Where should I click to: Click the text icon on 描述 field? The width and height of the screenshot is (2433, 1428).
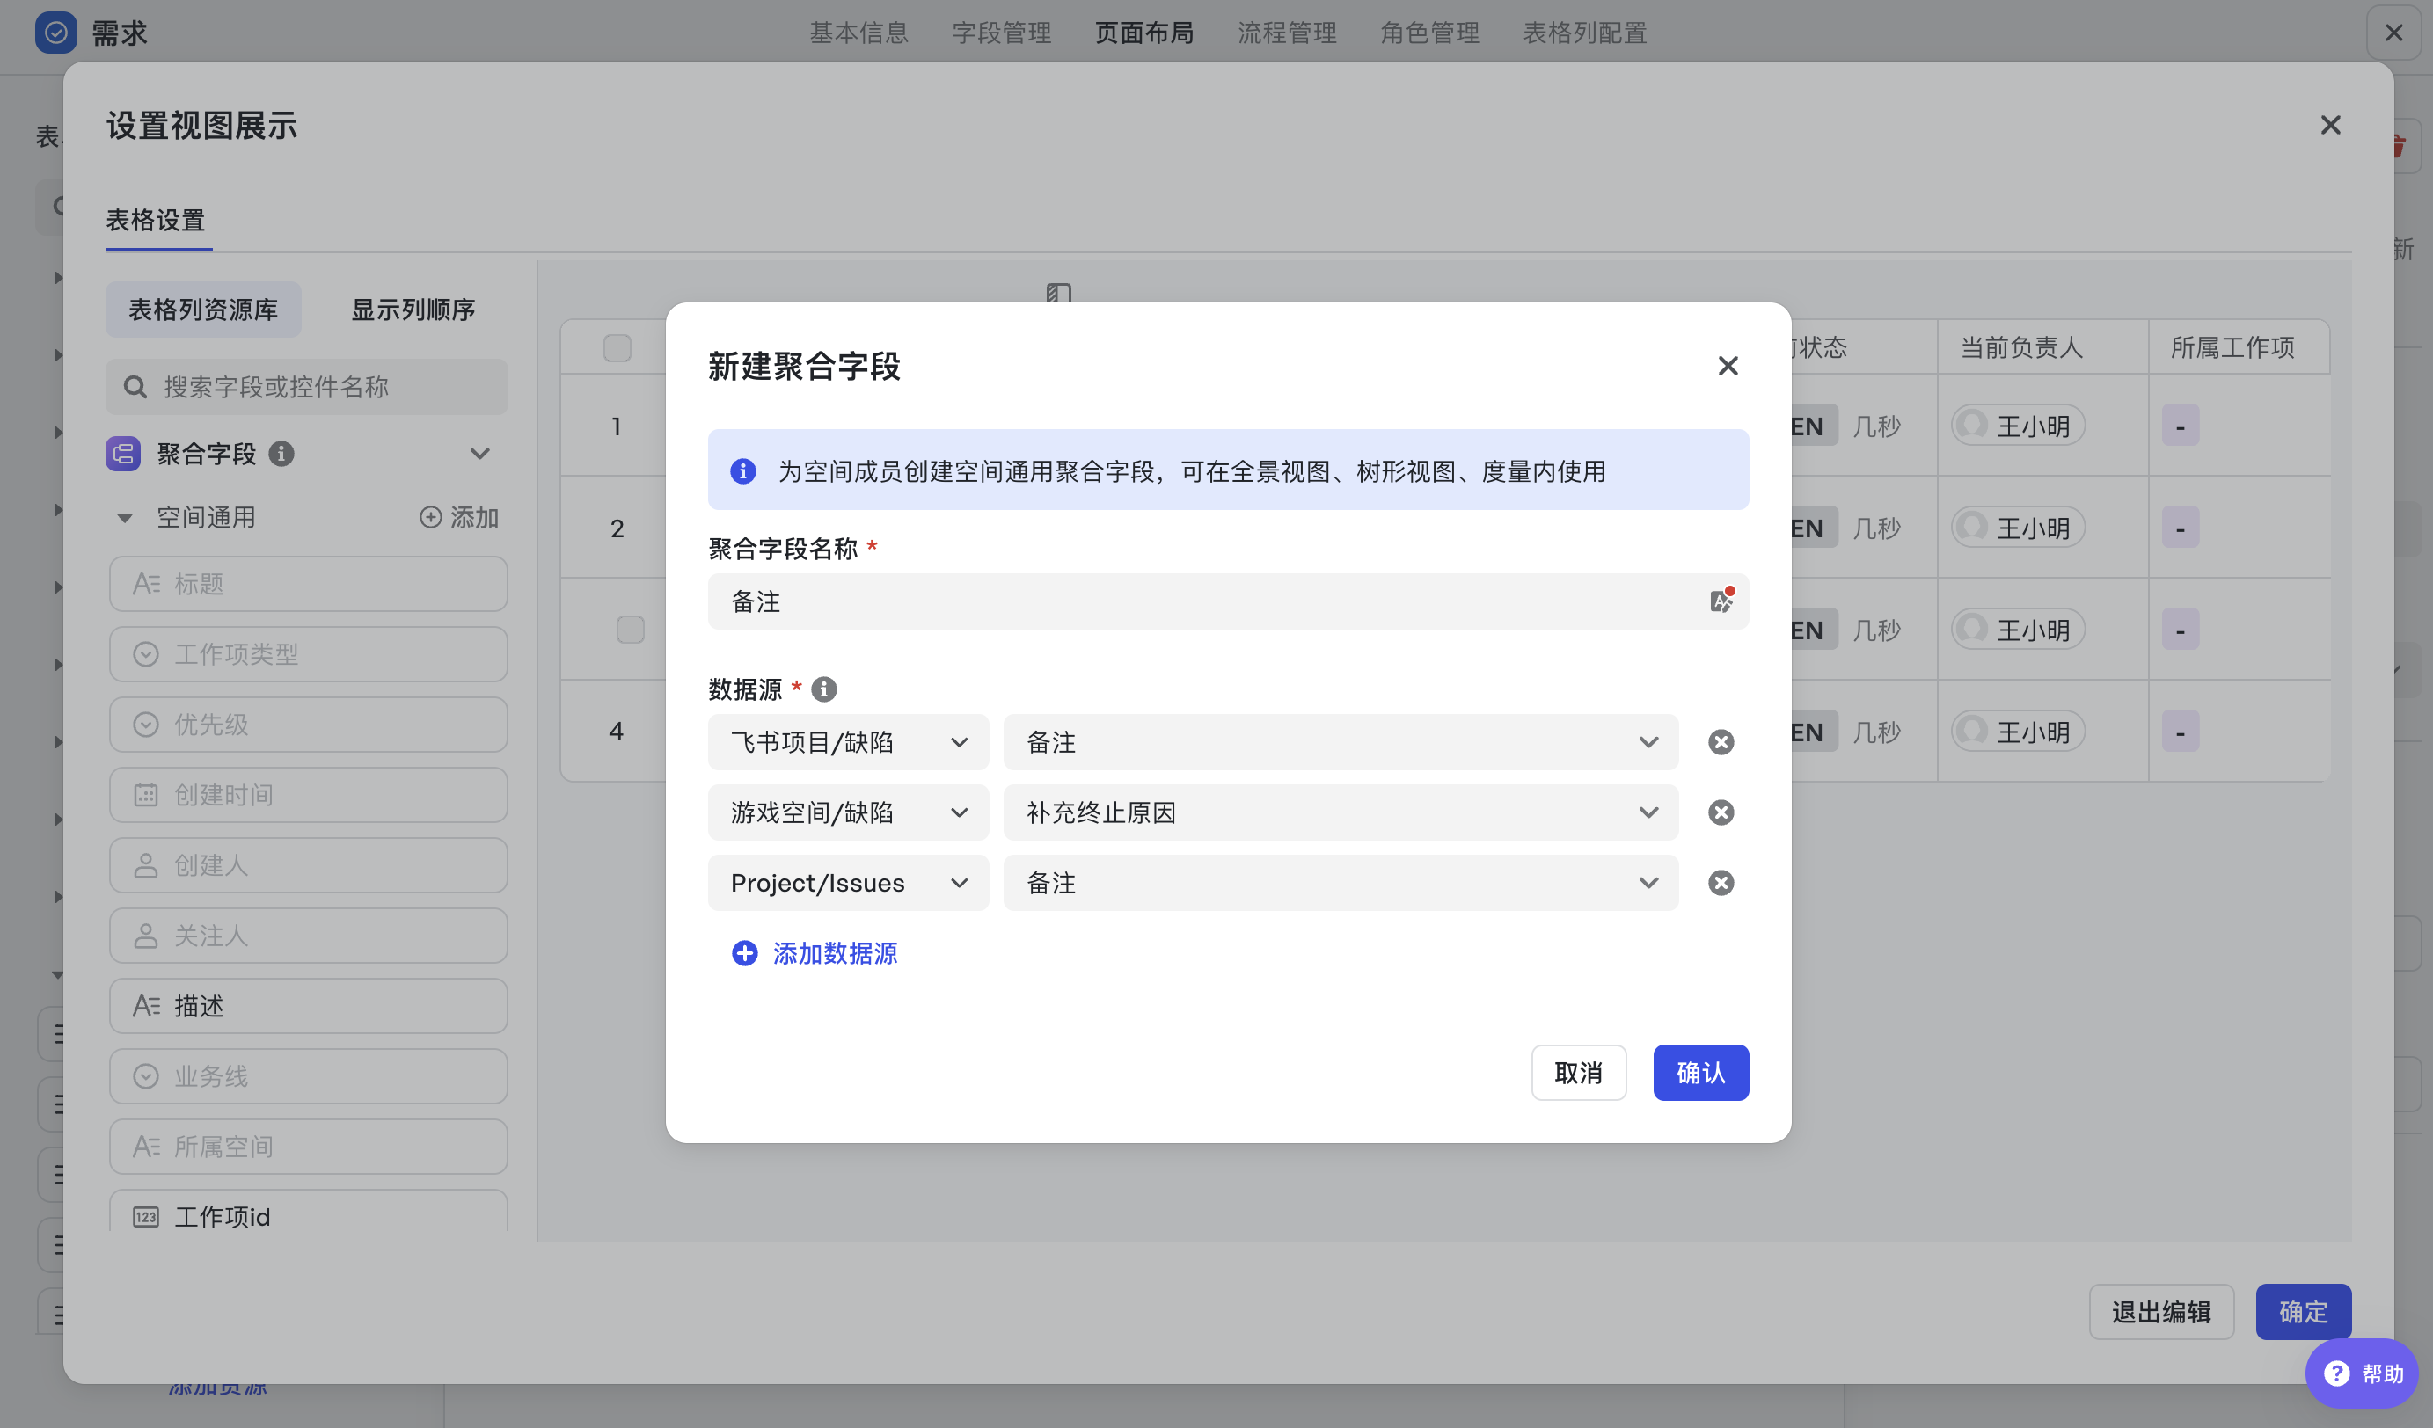(x=146, y=1006)
